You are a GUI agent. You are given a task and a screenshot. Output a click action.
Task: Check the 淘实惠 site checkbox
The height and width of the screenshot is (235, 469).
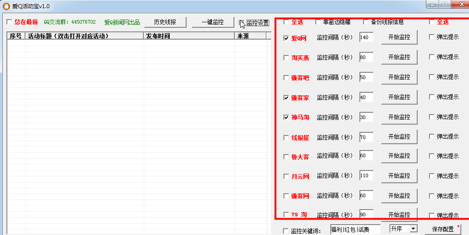(x=286, y=58)
